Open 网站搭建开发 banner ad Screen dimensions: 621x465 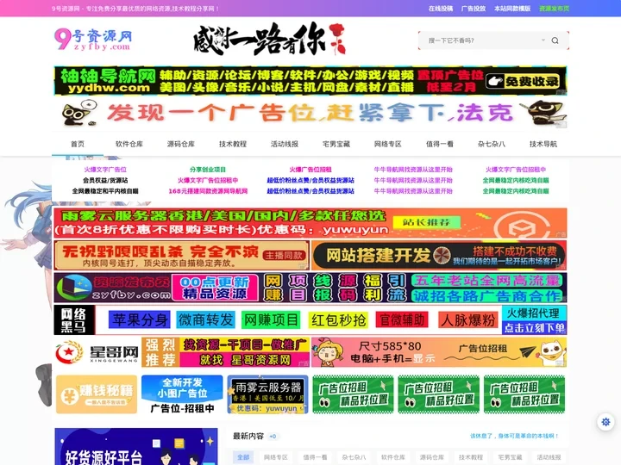click(x=439, y=256)
